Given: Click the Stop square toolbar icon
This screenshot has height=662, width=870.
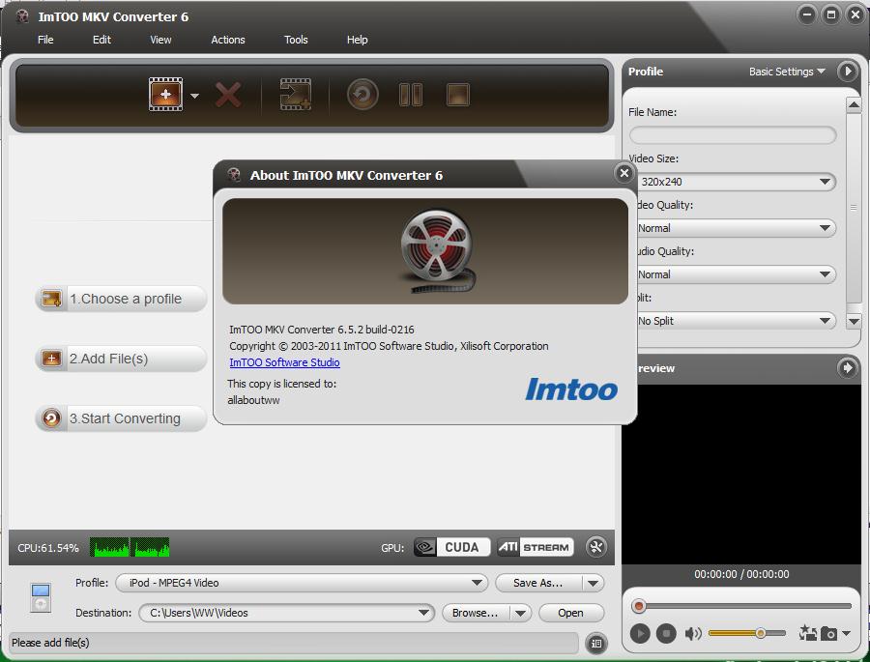Looking at the screenshot, I should 458,95.
